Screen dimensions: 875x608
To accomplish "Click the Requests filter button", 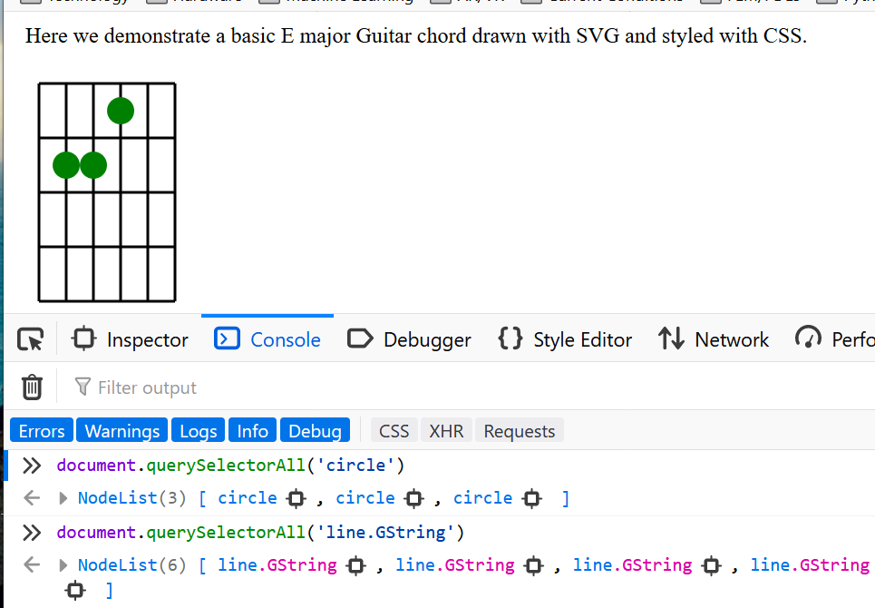I will 519,430.
